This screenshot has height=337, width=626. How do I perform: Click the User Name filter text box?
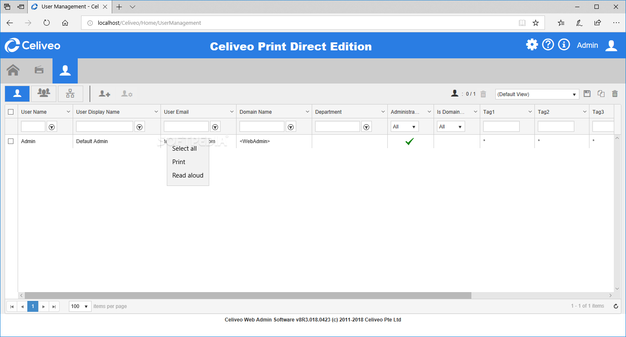33,126
